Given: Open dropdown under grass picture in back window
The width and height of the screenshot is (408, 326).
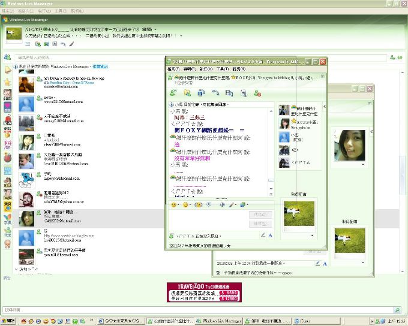Looking at the screenshot, I should coord(363,262).
